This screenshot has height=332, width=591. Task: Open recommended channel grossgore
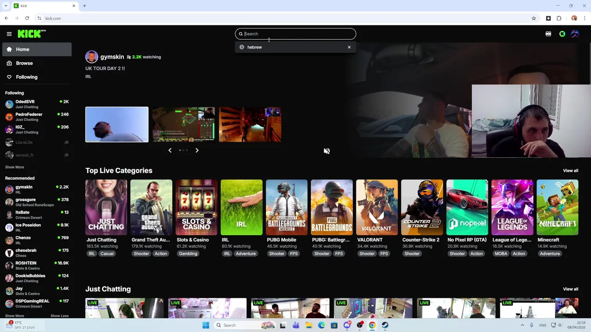coord(37,202)
